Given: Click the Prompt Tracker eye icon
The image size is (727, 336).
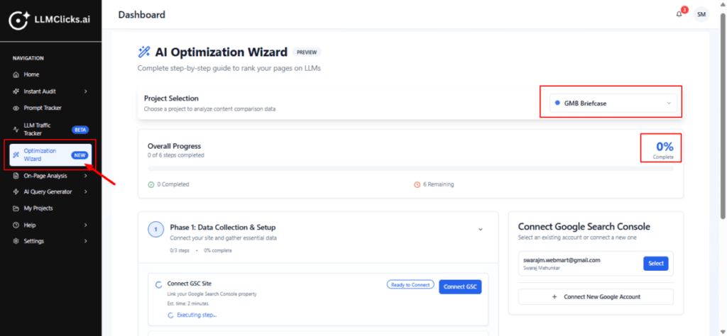Looking at the screenshot, I should coord(16,108).
